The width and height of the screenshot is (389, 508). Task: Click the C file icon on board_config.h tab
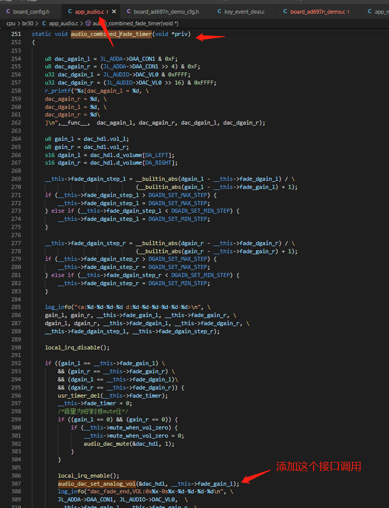coord(9,11)
